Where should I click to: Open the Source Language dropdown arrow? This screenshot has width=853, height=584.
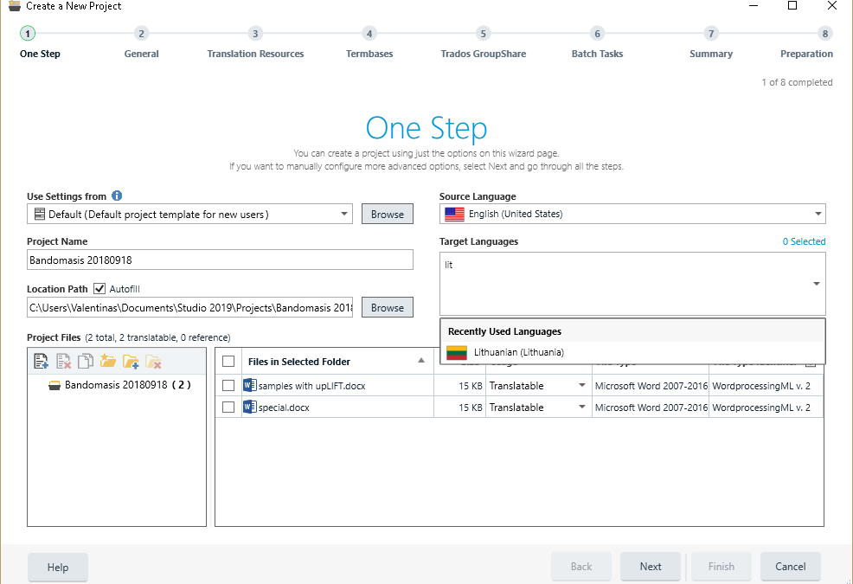[x=818, y=214]
